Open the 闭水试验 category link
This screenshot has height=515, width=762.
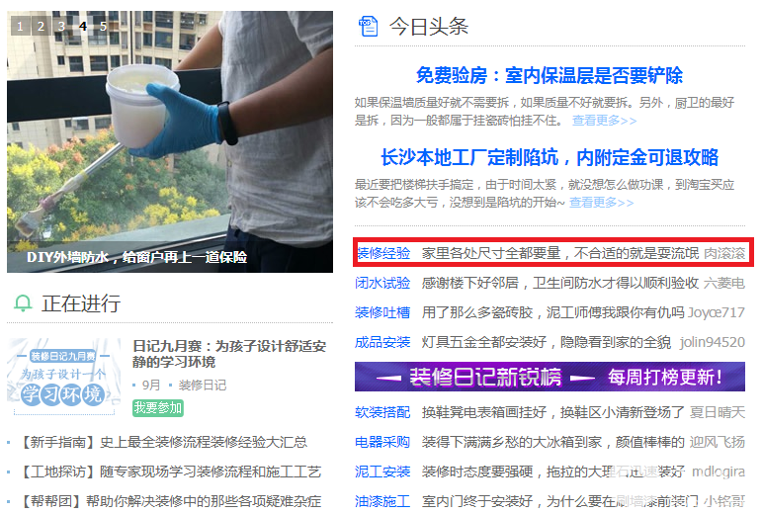[382, 283]
